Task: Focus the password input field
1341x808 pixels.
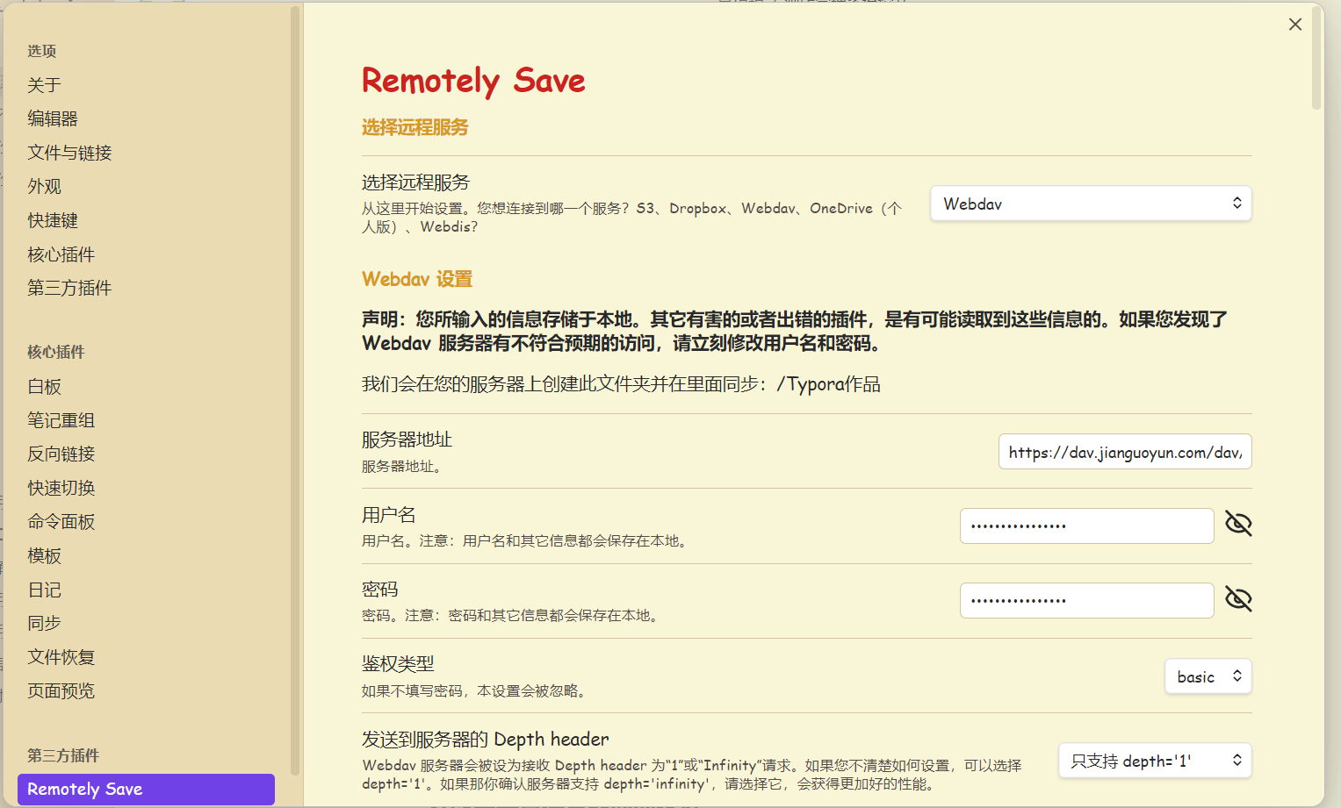Action: [x=1086, y=601]
